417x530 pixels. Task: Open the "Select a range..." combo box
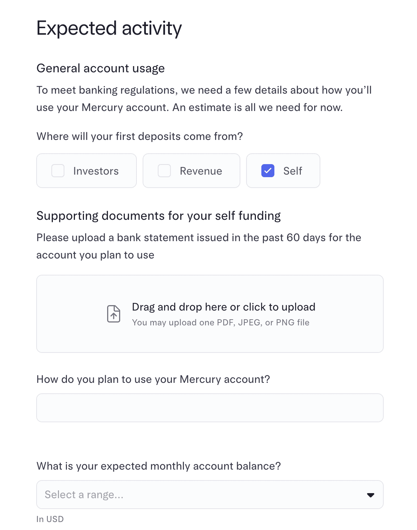click(x=203, y=495)
